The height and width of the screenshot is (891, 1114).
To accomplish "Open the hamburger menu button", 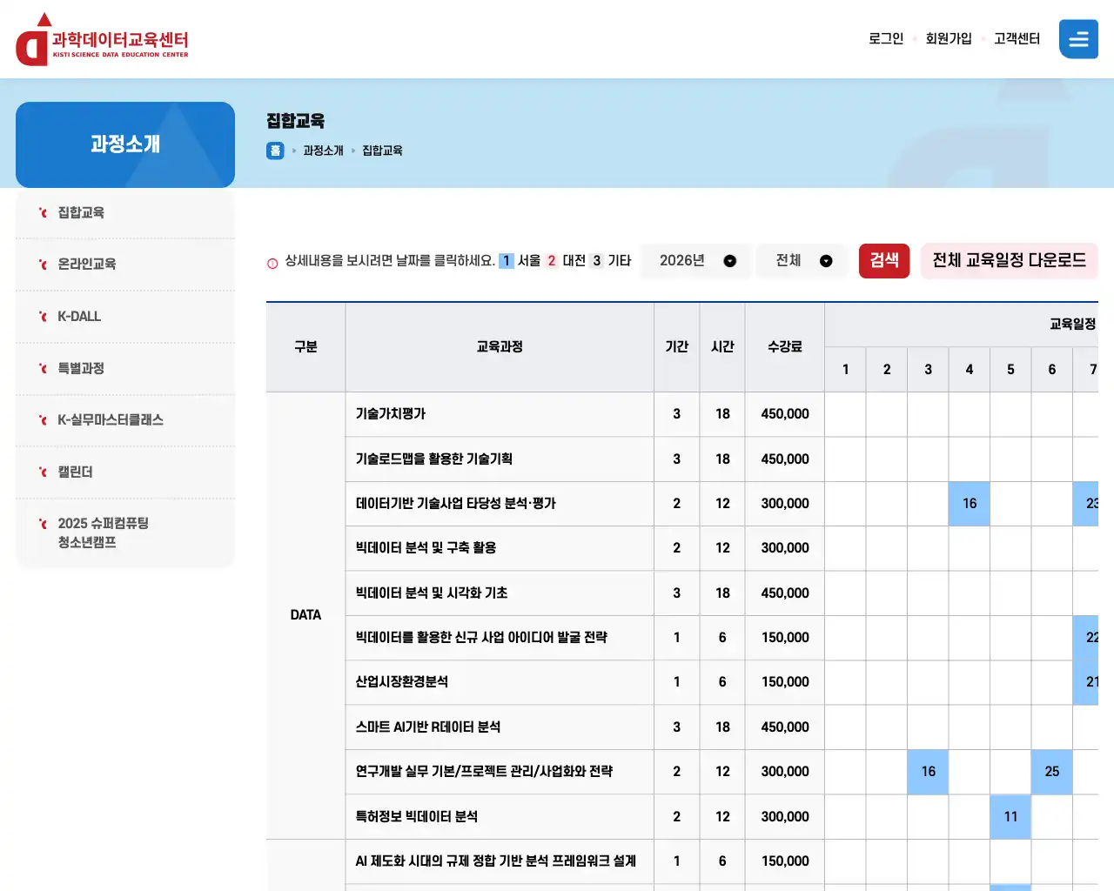I will click(1078, 39).
